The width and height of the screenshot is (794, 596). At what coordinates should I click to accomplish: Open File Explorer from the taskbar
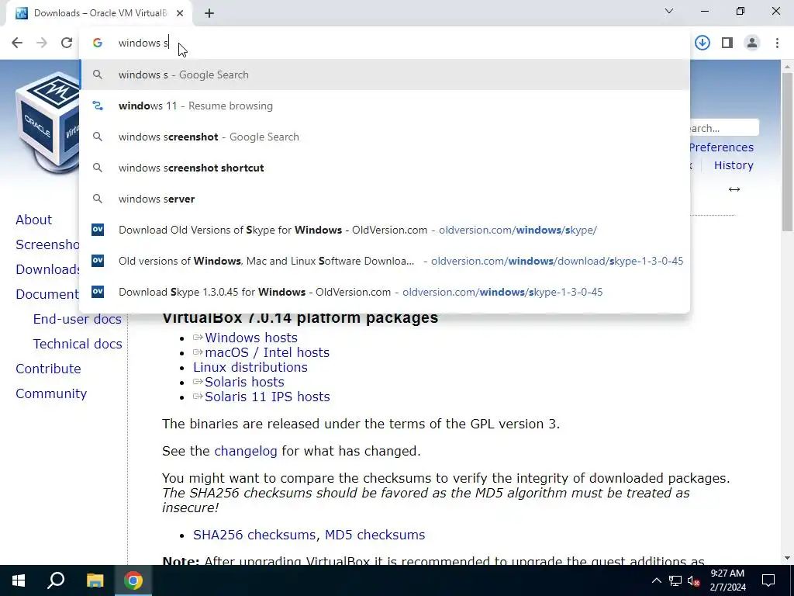tap(95, 580)
